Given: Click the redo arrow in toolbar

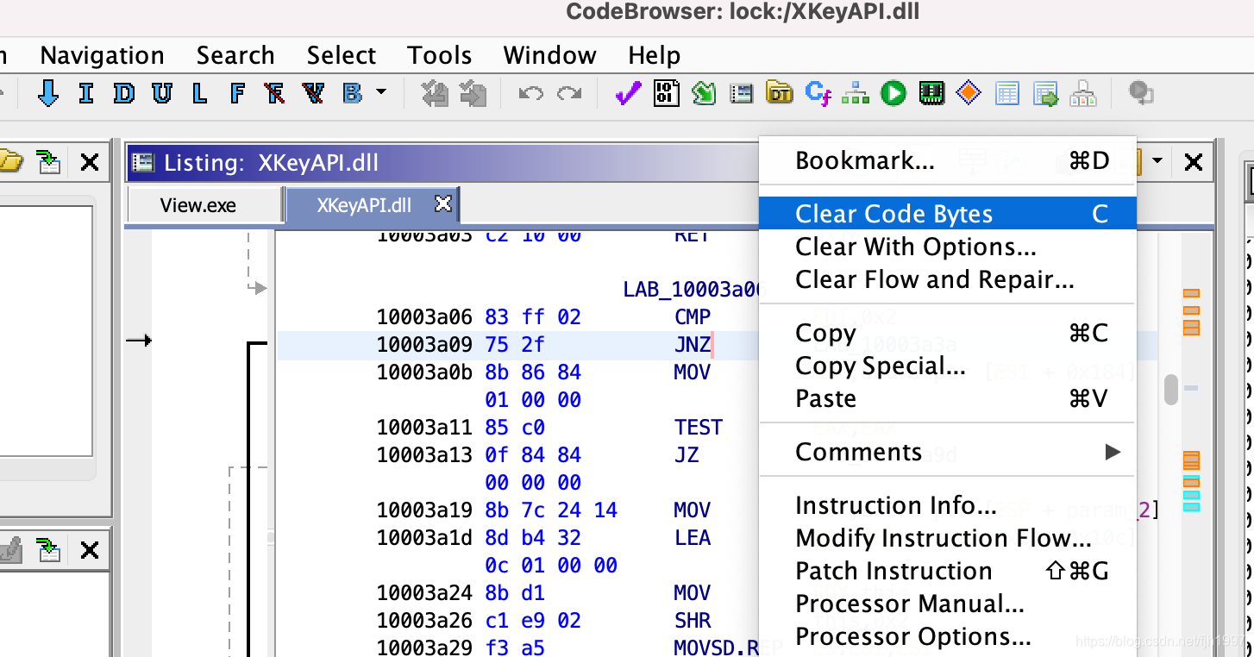Looking at the screenshot, I should click(569, 93).
